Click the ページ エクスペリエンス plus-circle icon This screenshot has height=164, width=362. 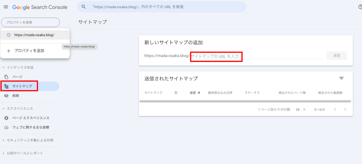6,118
